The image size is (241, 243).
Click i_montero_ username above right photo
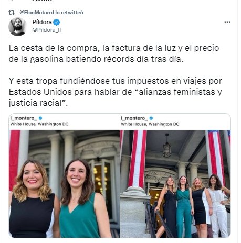(134, 118)
